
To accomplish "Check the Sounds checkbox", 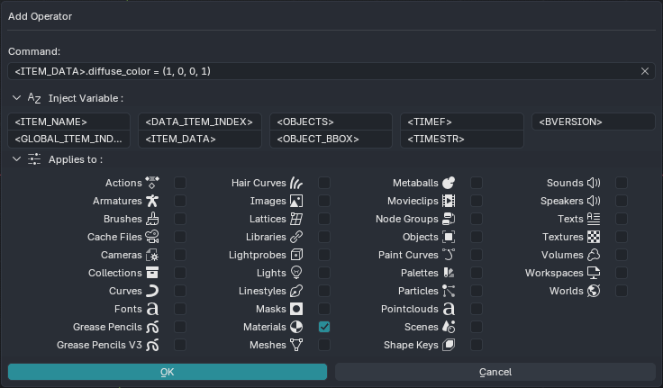I will click(x=622, y=183).
